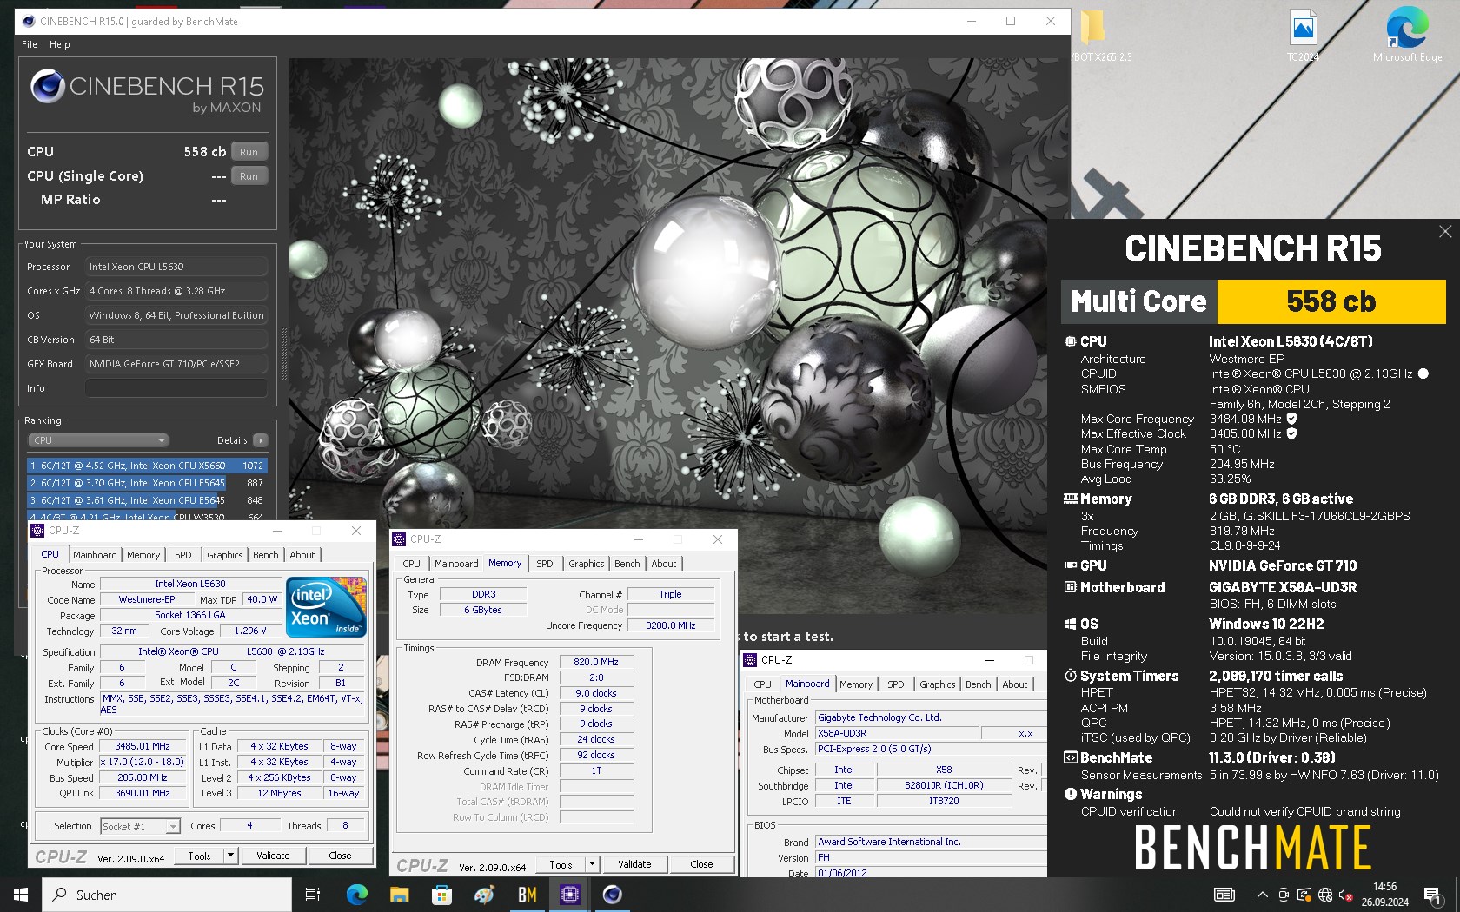Open the File menu in Cinebench
The width and height of the screenshot is (1460, 912).
tap(30, 44)
